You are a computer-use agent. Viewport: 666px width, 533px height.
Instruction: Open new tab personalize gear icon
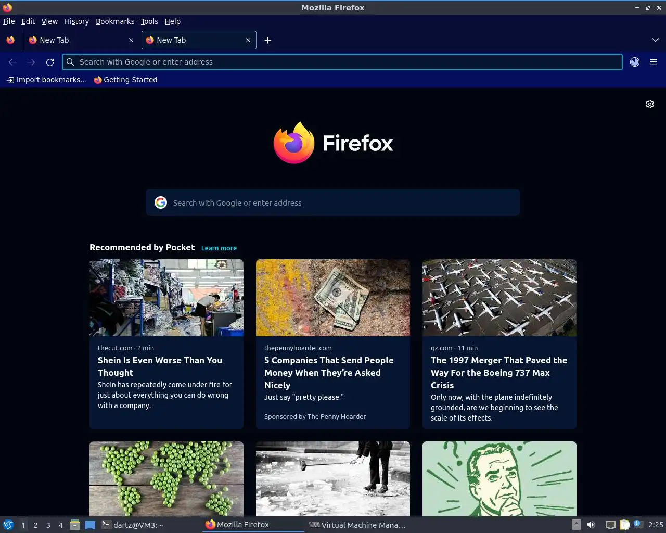pos(650,104)
